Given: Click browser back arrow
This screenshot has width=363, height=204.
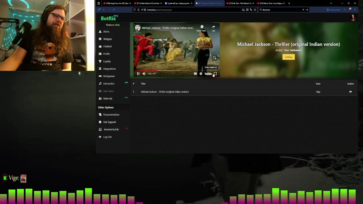Looking at the screenshot, I should point(104,10).
